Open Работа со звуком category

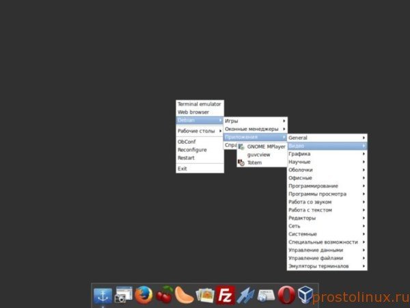(x=327, y=202)
